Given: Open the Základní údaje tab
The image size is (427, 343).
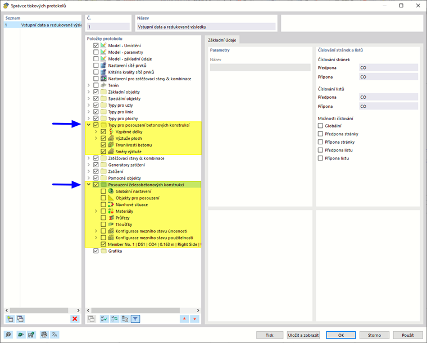Looking at the screenshot, I should [x=222, y=40].
